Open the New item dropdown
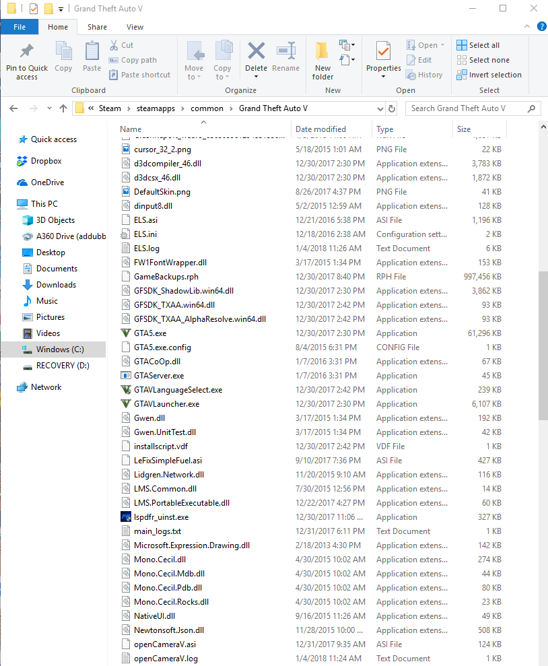The width and height of the screenshot is (548, 666). pos(347,44)
